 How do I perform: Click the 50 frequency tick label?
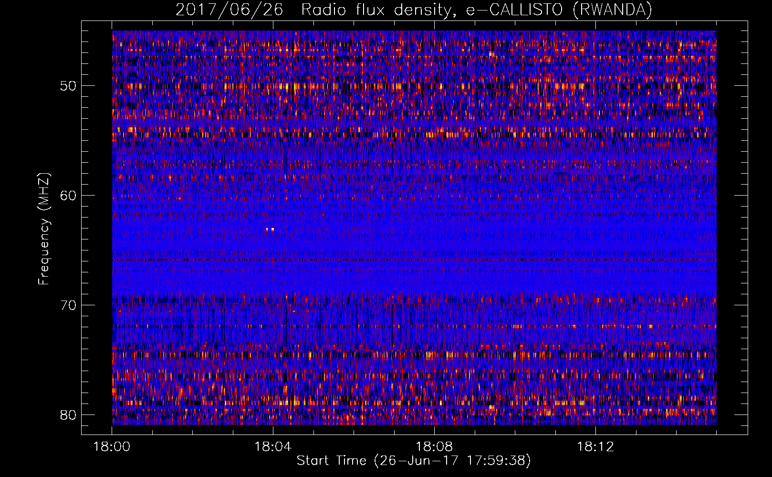(68, 86)
